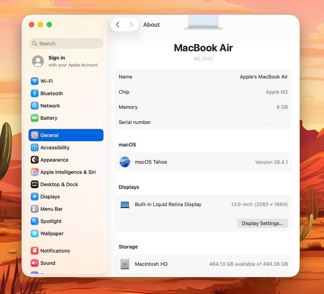The width and height of the screenshot is (324, 294).
Task: Click the Accessibility icon in sidebar
Action: (35, 147)
